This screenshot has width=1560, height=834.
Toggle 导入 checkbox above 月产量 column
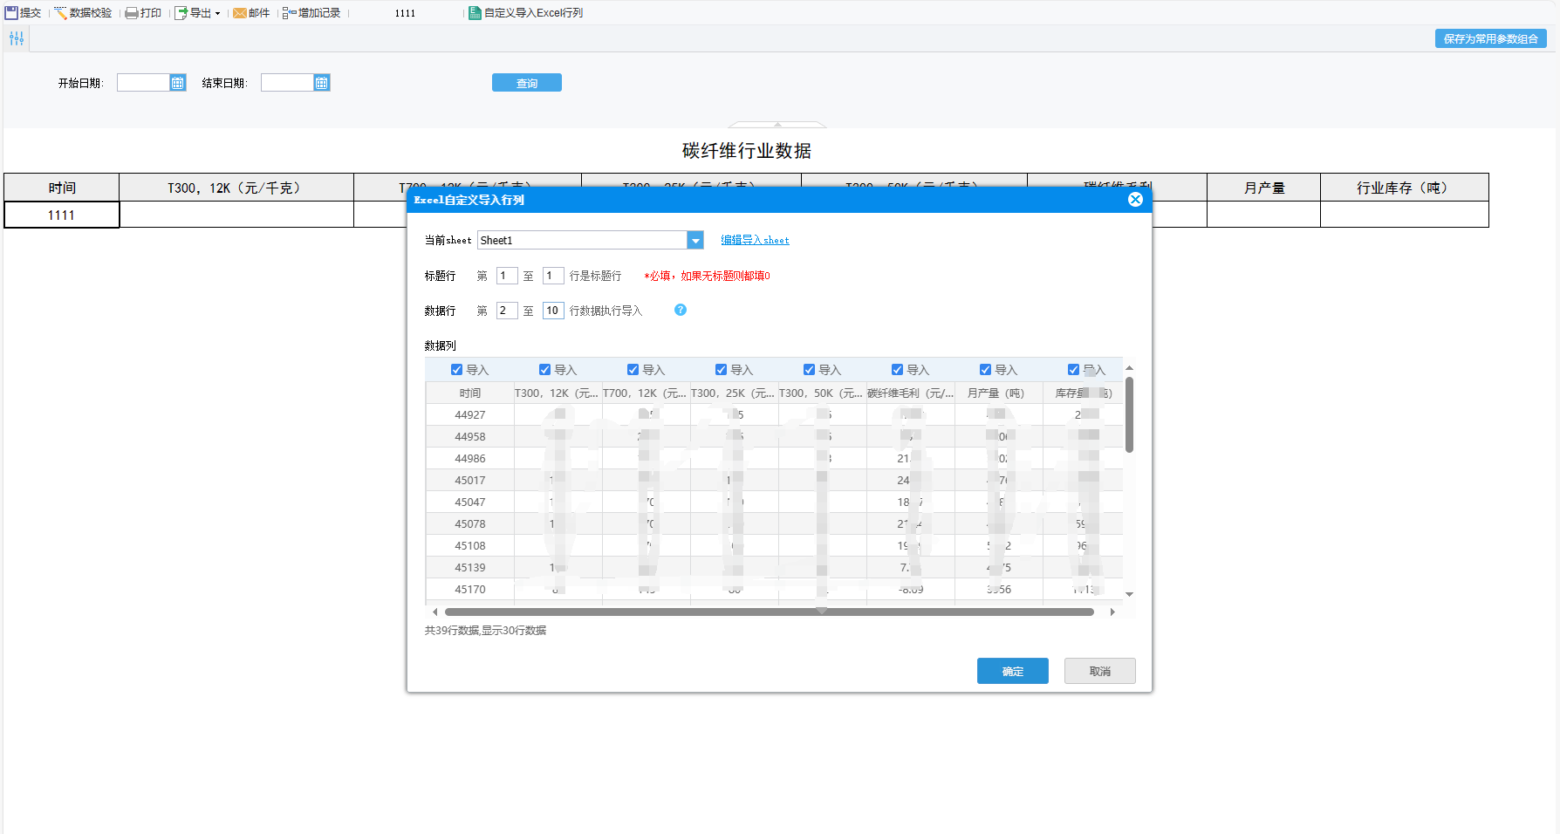[985, 370]
